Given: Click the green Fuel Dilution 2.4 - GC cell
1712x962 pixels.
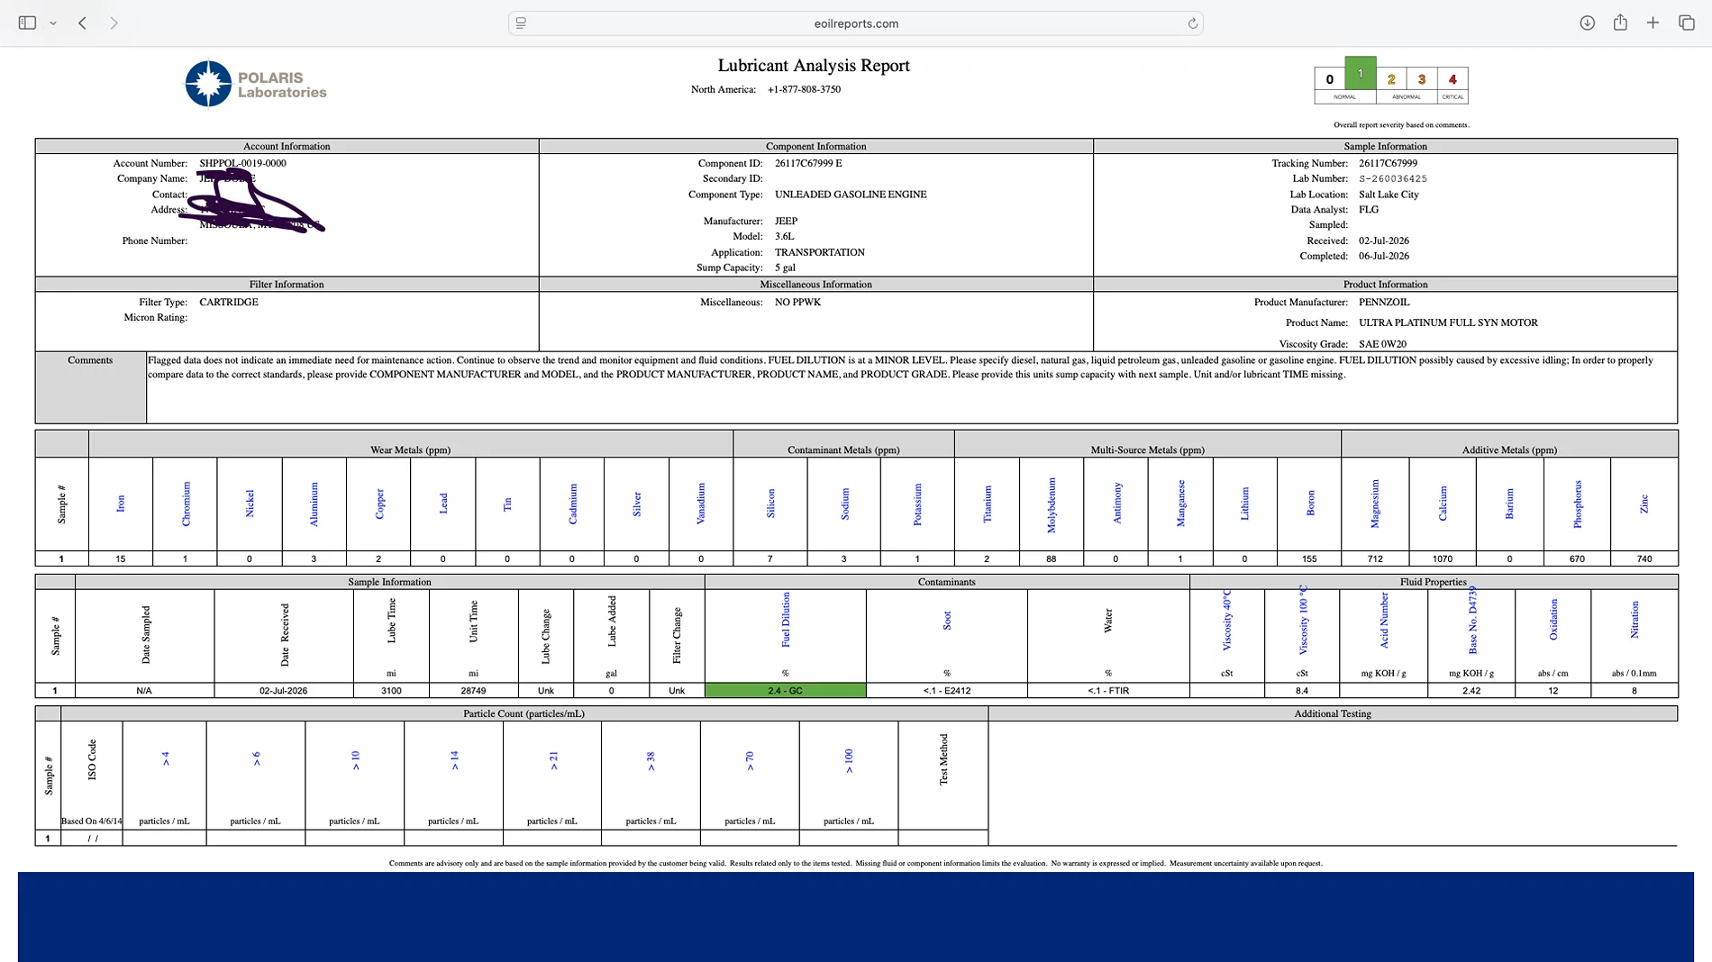Looking at the screenshot, I should pyautogui.click(x=785, y=691).
